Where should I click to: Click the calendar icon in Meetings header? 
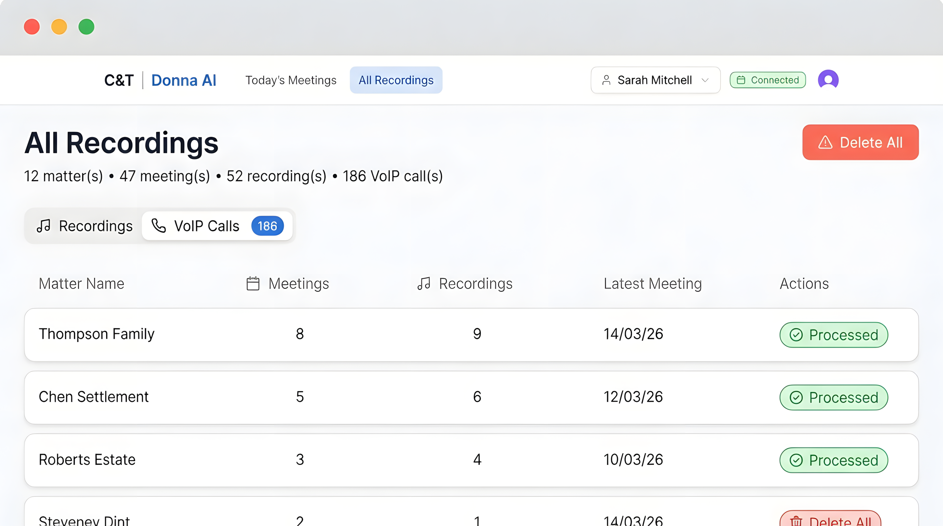coord(253,284)
